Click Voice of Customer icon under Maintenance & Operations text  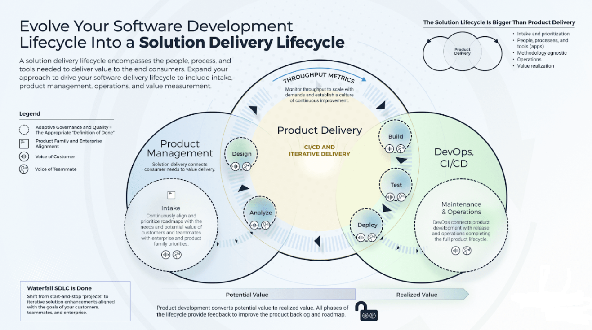tap(455, 251)
